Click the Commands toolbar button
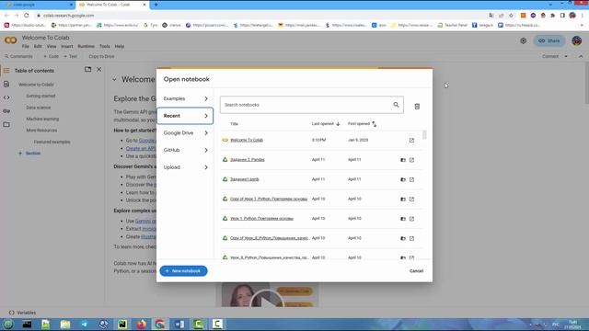The height and width of the screenshot is (331, 589). pyautogui.click(x=18, y=56)
